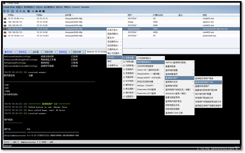Open the AboutMe menu

coord(85,7)
